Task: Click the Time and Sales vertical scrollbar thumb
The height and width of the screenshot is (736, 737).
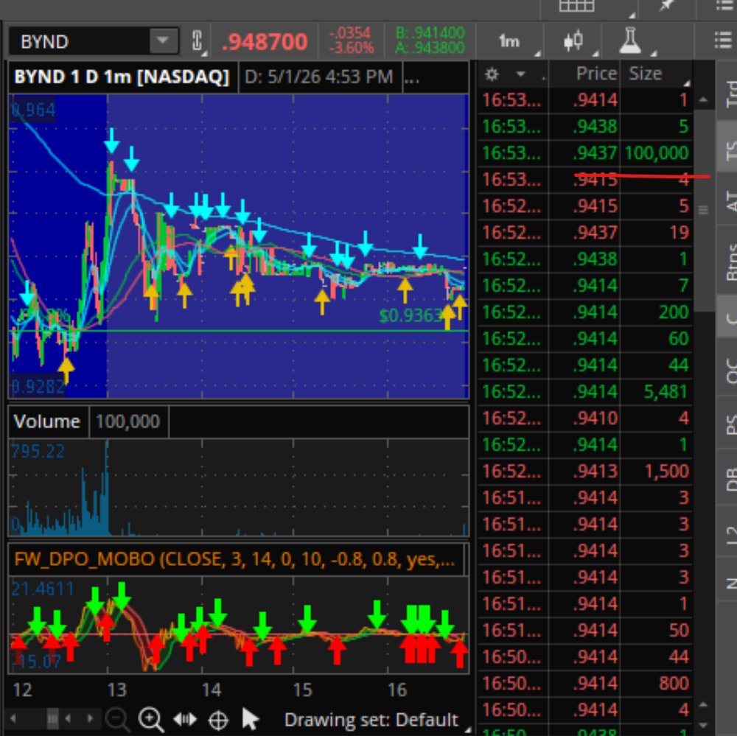Action: coord(704,210)
